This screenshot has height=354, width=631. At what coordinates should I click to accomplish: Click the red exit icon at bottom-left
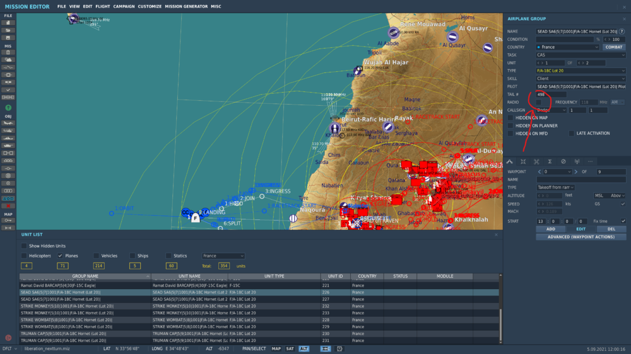pyautogui.click(x=8, y=338)
